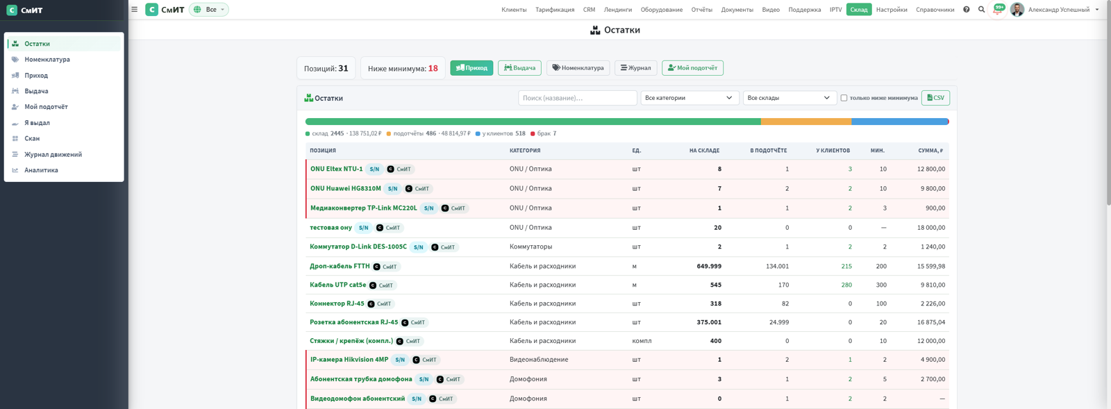Click the Мой подотчёт user icon in sidebar

(15, 107)
